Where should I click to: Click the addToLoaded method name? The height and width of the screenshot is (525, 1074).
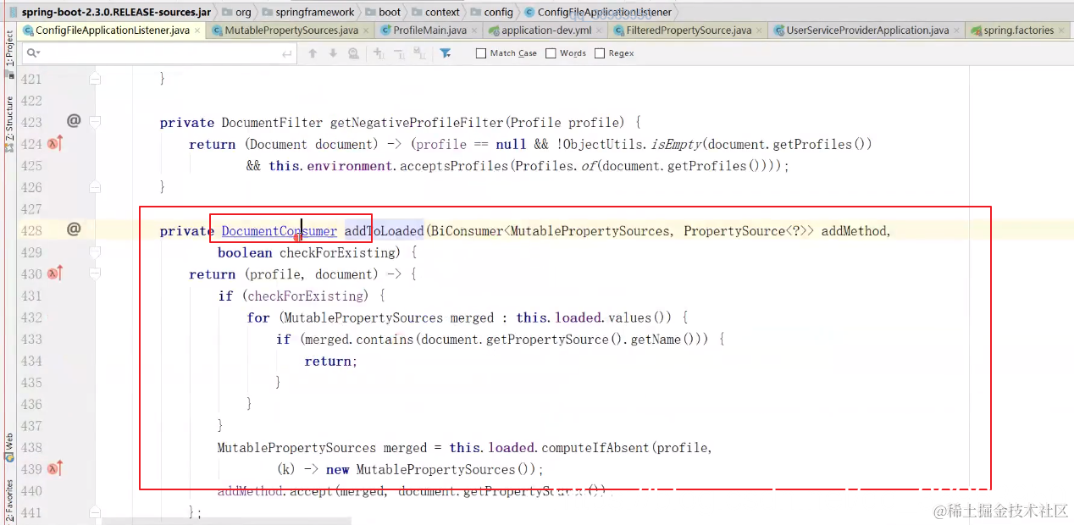pos(384,230)
